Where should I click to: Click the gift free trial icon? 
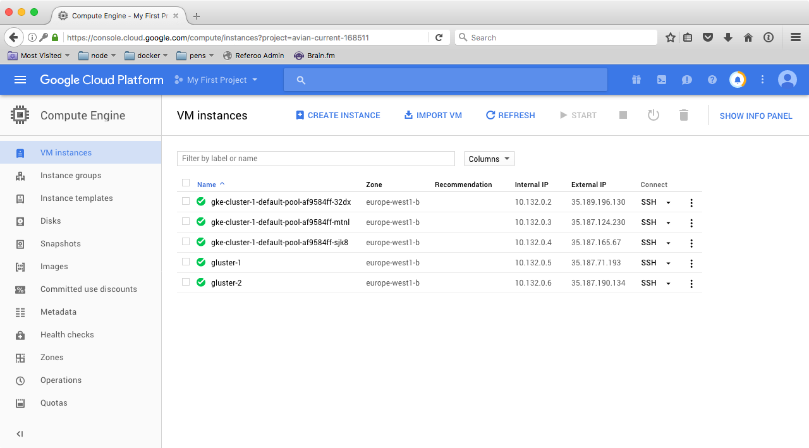click(636, 80)
